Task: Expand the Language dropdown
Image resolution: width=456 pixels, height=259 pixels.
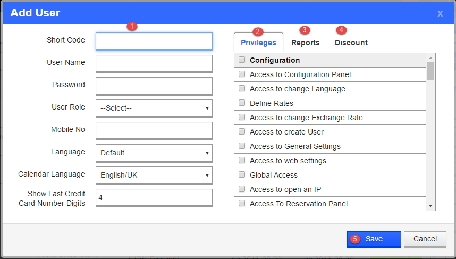Action: coord(154,153)
